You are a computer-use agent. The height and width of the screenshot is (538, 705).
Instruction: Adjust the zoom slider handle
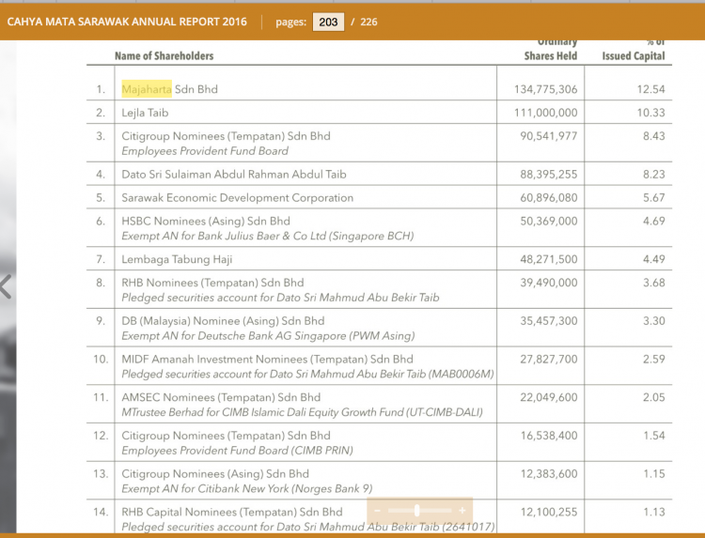(x=416, y=511)
